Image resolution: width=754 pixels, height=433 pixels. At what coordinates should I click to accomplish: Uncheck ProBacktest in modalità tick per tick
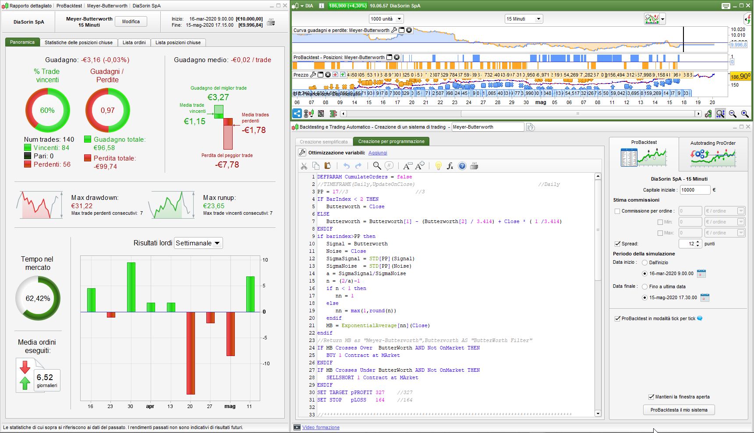(617, 319)
